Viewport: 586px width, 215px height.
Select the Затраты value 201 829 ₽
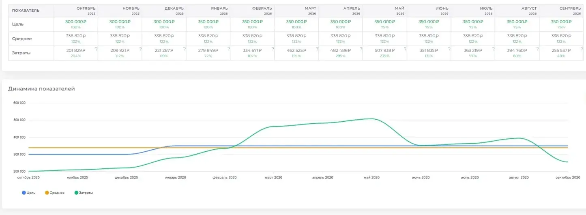pos(76,50)
